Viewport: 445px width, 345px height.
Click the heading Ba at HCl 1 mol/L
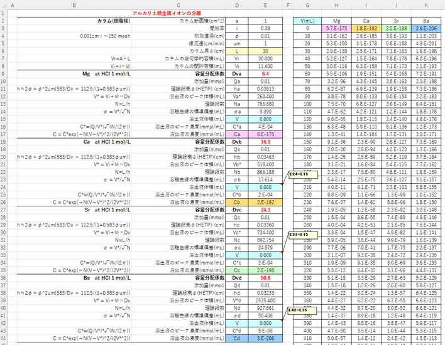(107, 278)
